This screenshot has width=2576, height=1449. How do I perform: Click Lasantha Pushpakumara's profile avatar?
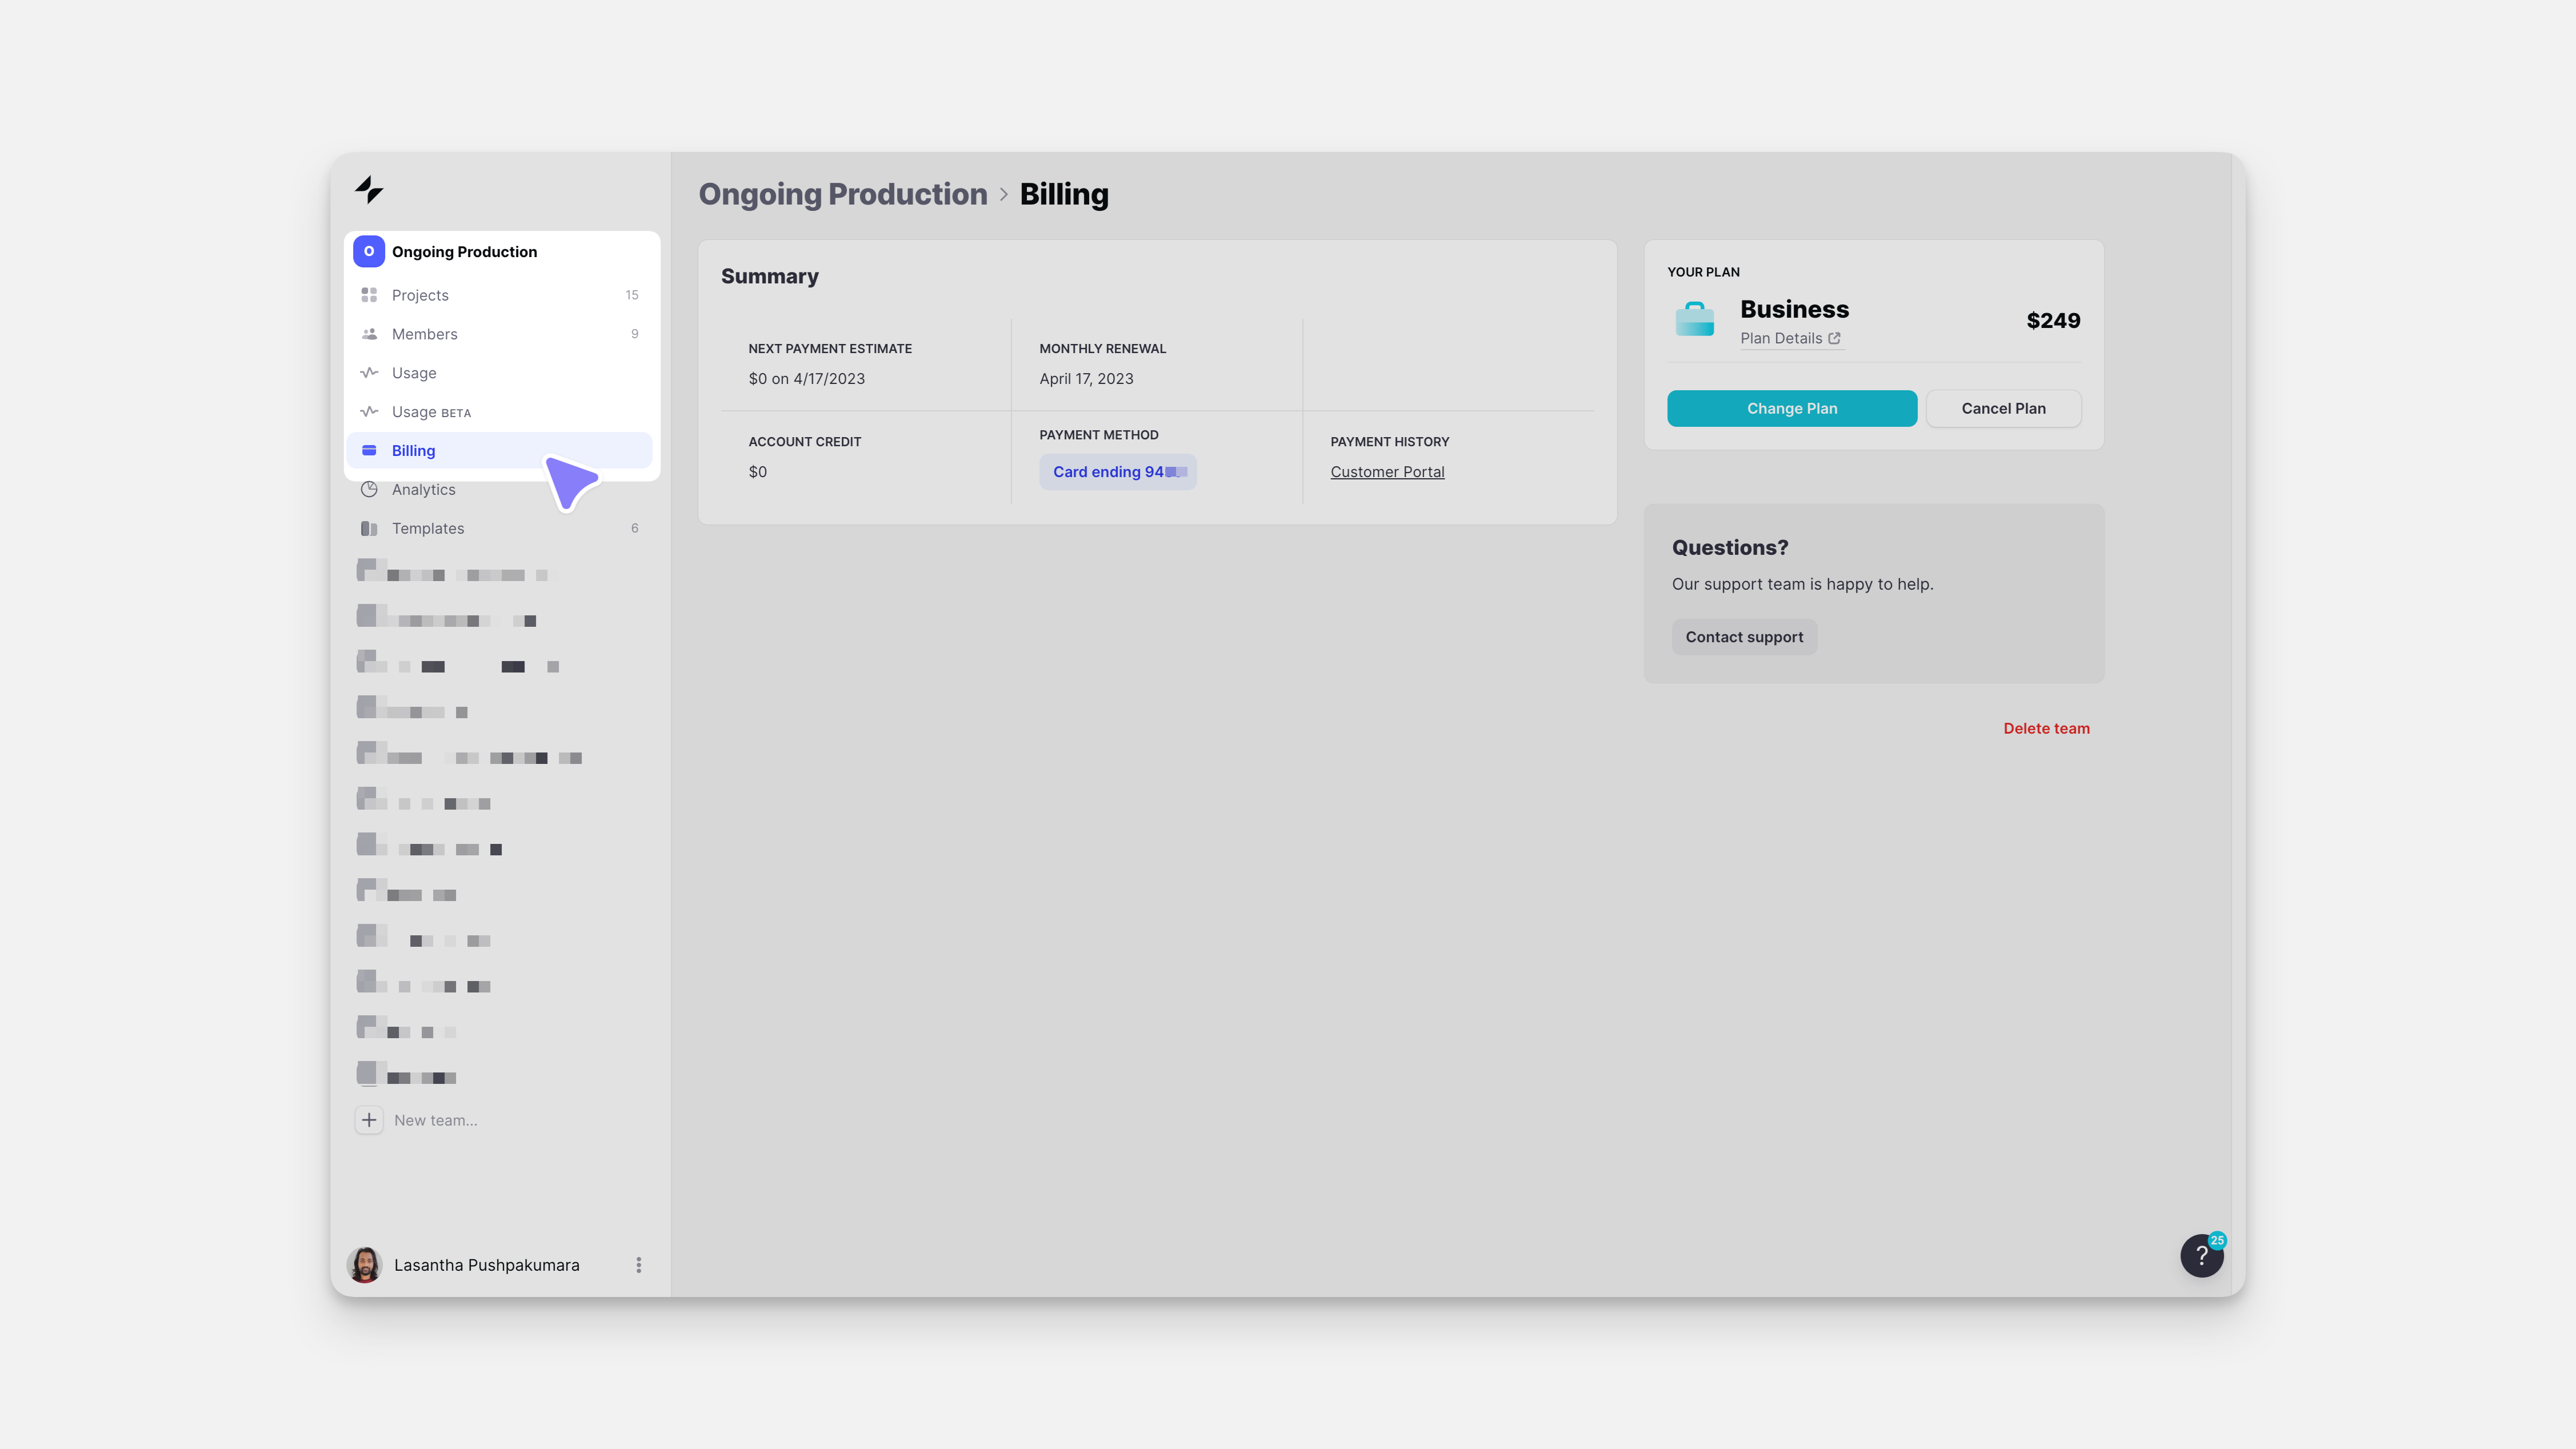pos(365,1265)
